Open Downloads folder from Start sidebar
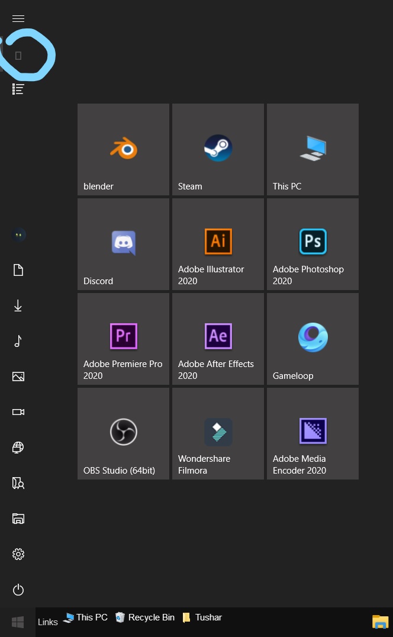Screen dimensions: 393x637 (x=18, y=305)
